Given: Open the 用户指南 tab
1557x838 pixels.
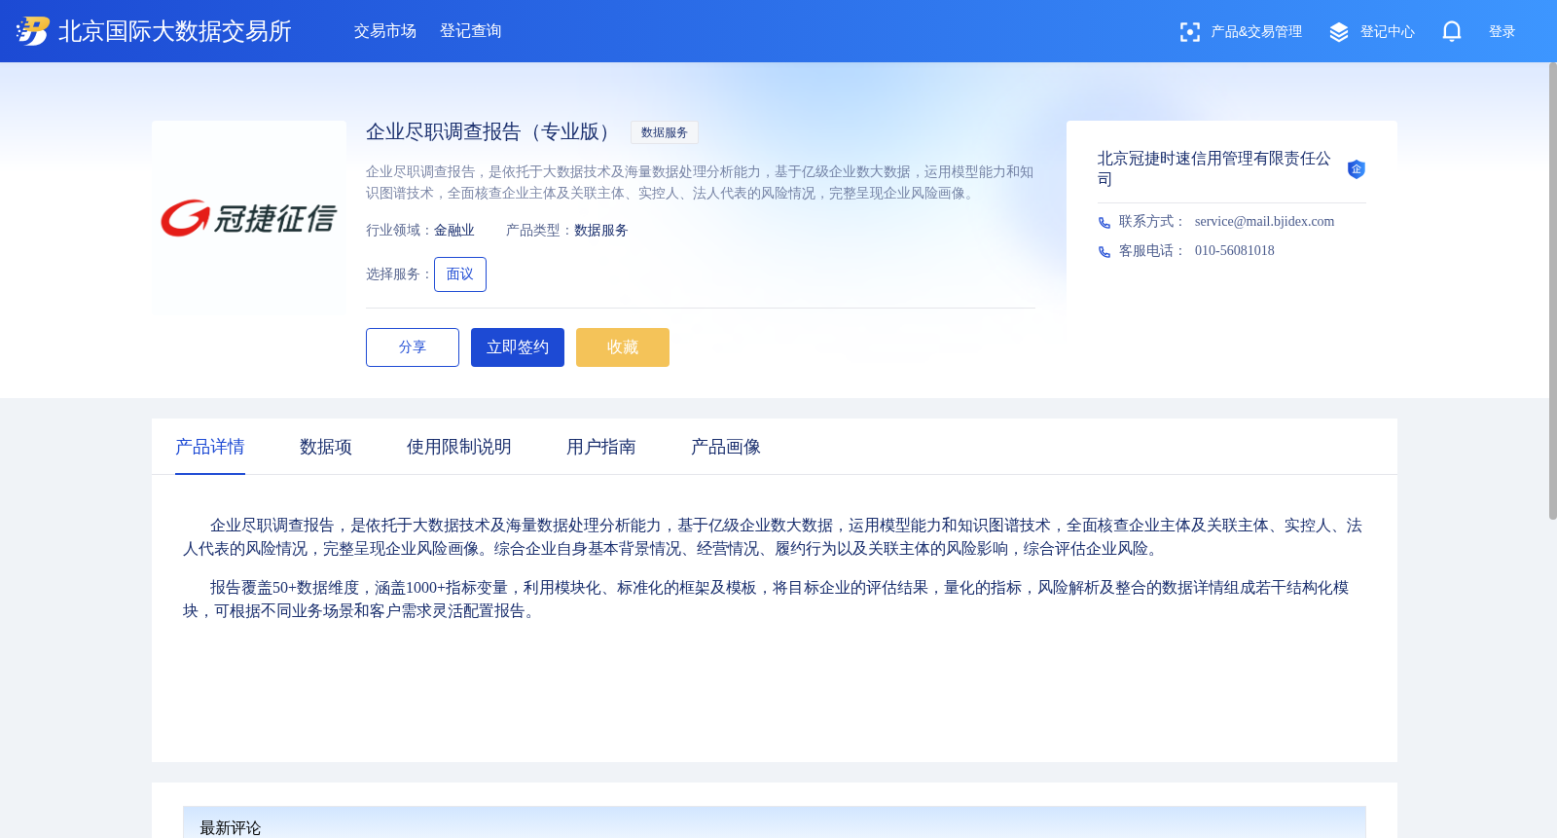Looking at the screenshot, I should click(x=601, y=447).
